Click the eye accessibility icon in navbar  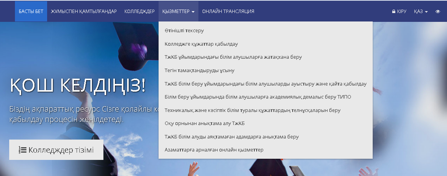pos(438,12)
